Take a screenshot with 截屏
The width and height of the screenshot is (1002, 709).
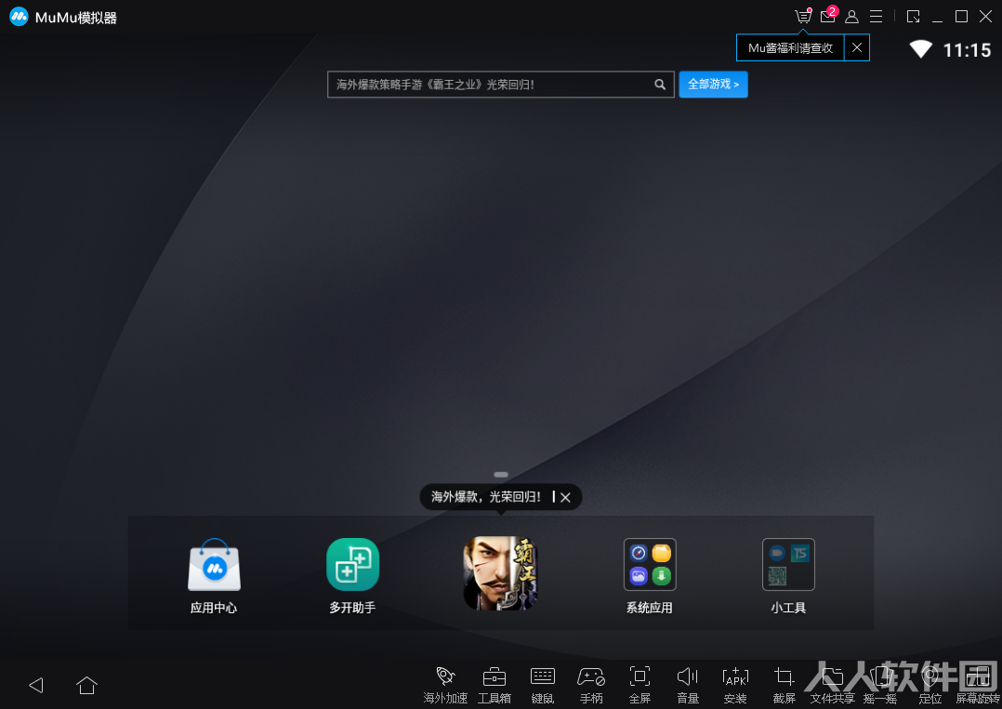point(784,686)
